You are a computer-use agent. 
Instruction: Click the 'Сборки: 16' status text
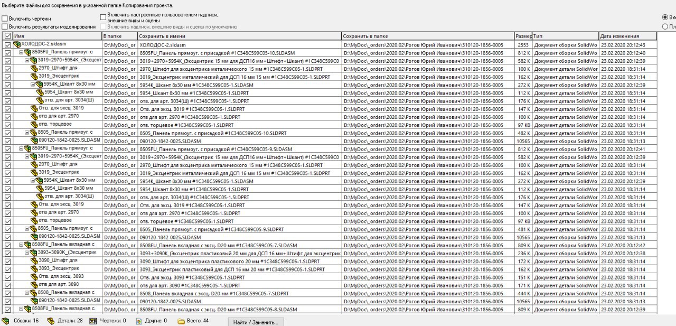click(x=26, y=321)
